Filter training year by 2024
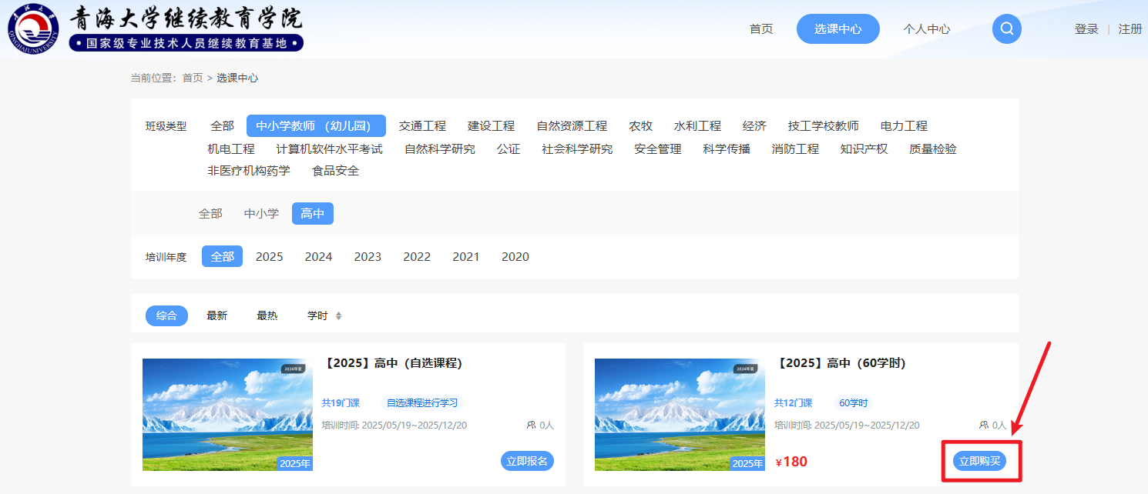This screenshot has width=1148, height=494. 318,257
